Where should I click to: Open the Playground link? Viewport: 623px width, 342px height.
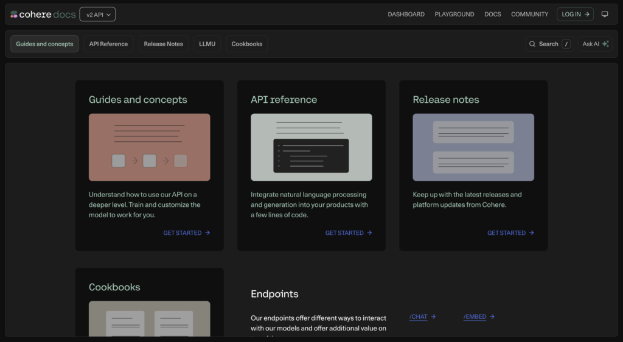pyautogui.click(x=454, y=14)
